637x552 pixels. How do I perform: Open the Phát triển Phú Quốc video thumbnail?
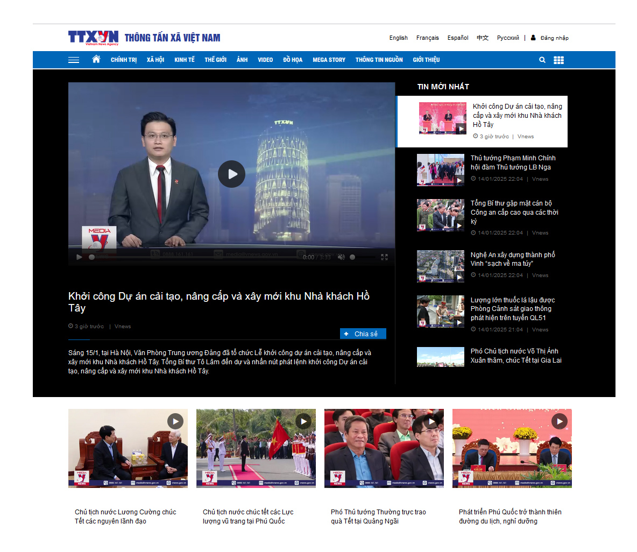point(512,448)
